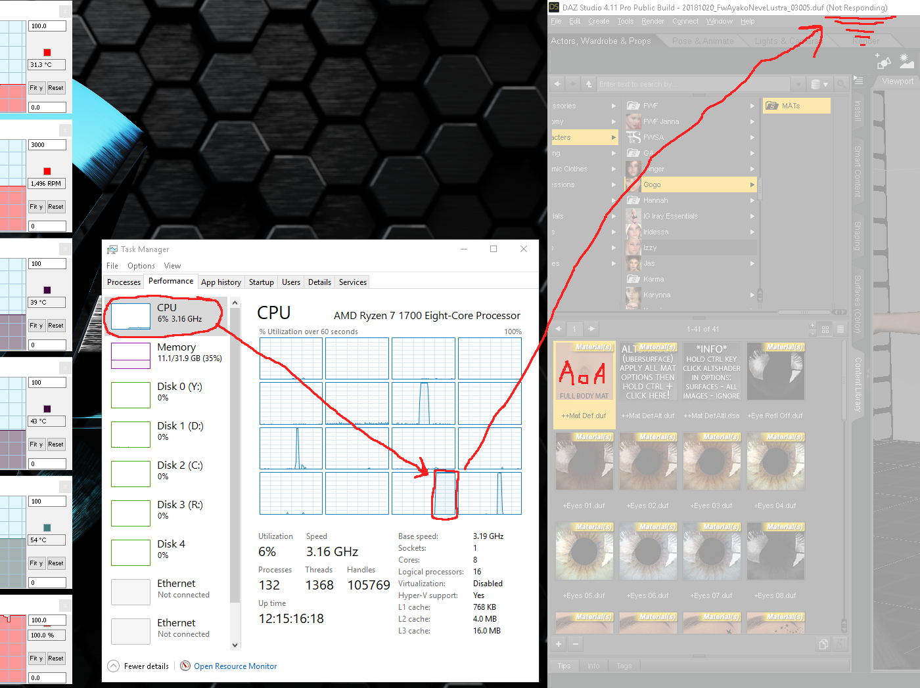This screenshot has height=688, width=920.
Task: Select Disk 0 (Y:) in Task Manager sidebar
Action: 167,395
